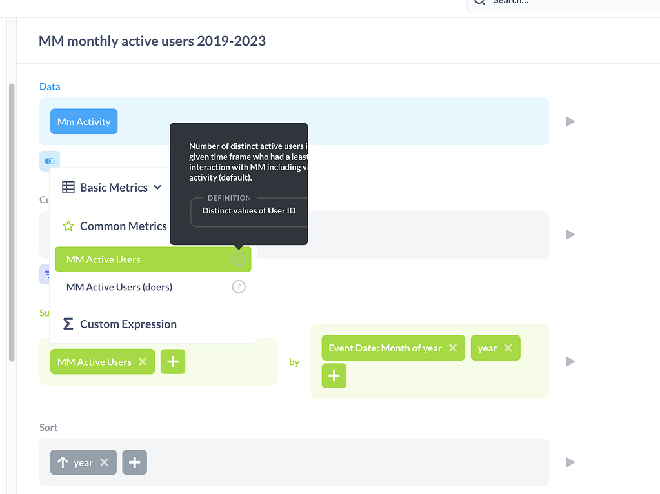Select MM Active Users (doers) from the menu
The height and width of the screenshot is (494, 660).
pos(118,287)
